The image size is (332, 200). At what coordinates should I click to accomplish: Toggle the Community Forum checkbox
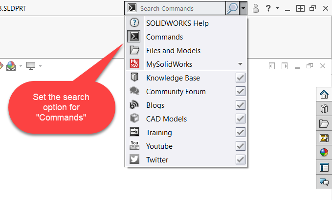[x=240, y=91]
